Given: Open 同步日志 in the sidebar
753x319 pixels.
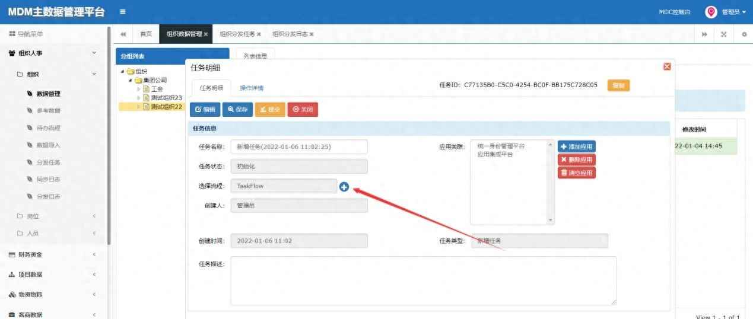Looking at the screenshot, I should click(49, 179).
